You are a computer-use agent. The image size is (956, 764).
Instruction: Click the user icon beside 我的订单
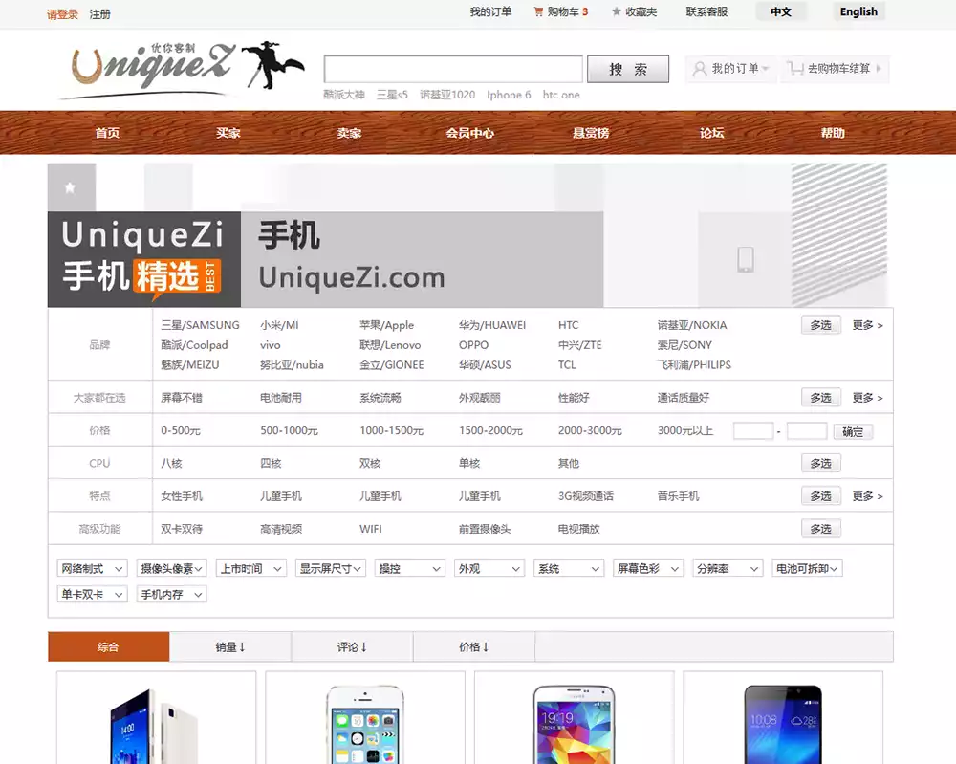pyautogui.click(x=700, y=68)
